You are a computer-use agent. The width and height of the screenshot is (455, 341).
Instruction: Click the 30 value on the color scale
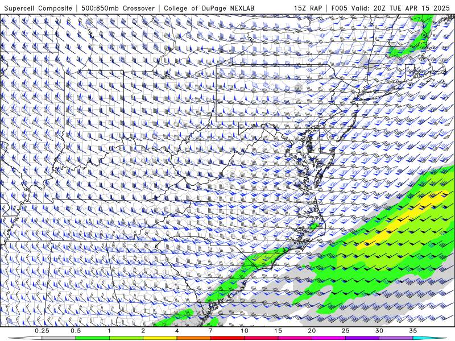[379, 331]
